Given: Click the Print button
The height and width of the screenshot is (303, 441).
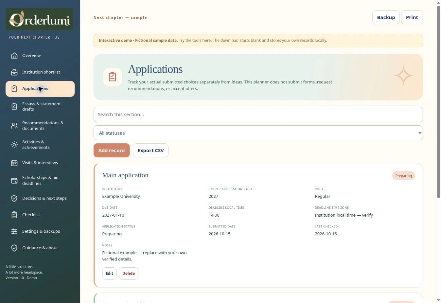Looking at the screenshot, I should pos(412,17).
